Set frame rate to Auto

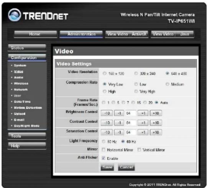coord(156,102)
